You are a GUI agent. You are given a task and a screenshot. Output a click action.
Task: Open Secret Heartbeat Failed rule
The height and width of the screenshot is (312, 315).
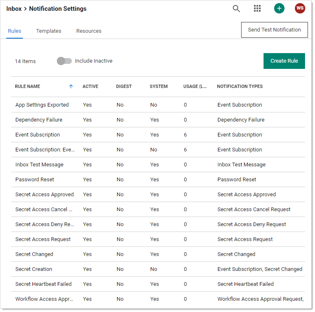tap(44, 284)
